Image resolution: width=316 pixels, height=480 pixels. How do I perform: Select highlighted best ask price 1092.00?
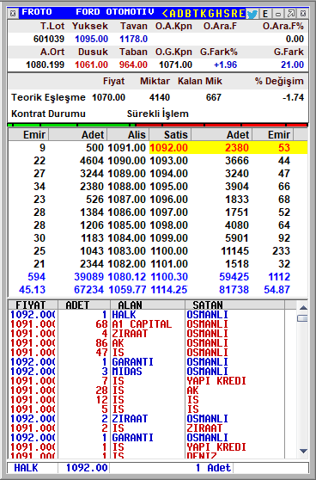click(168, 148)
